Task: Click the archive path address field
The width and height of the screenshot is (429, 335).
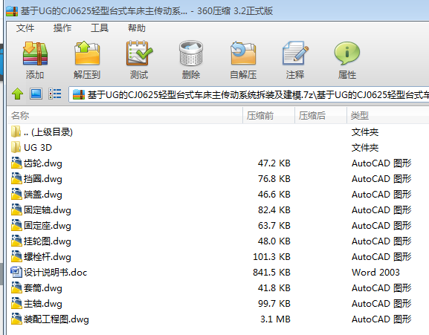Action: (x=249, y=94)
